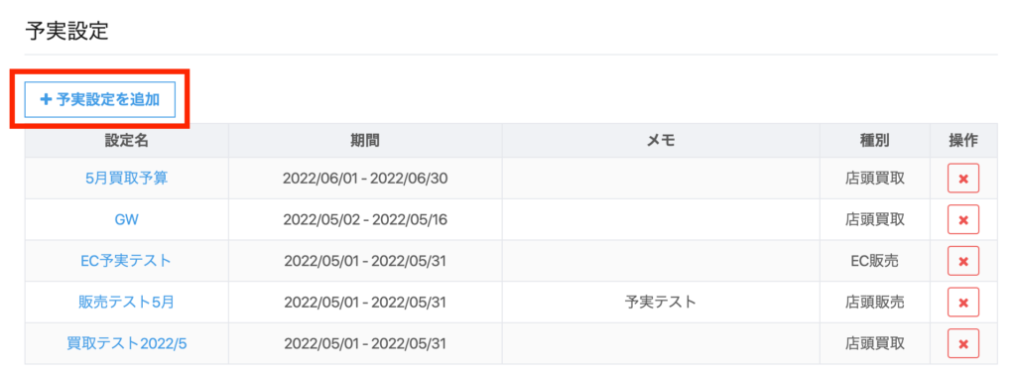Click the EC販売 type cell

pos(875,261)
